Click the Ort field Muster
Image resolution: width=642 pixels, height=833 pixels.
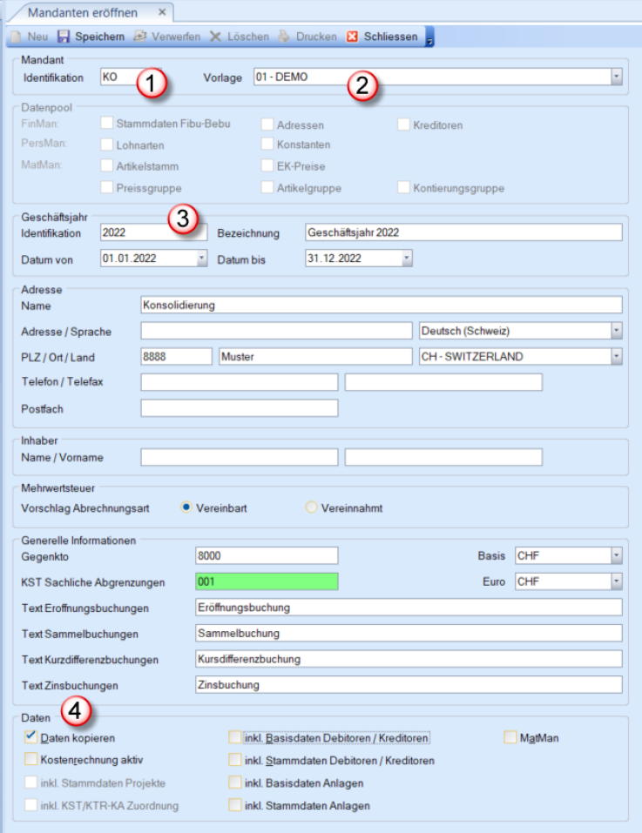315,357
